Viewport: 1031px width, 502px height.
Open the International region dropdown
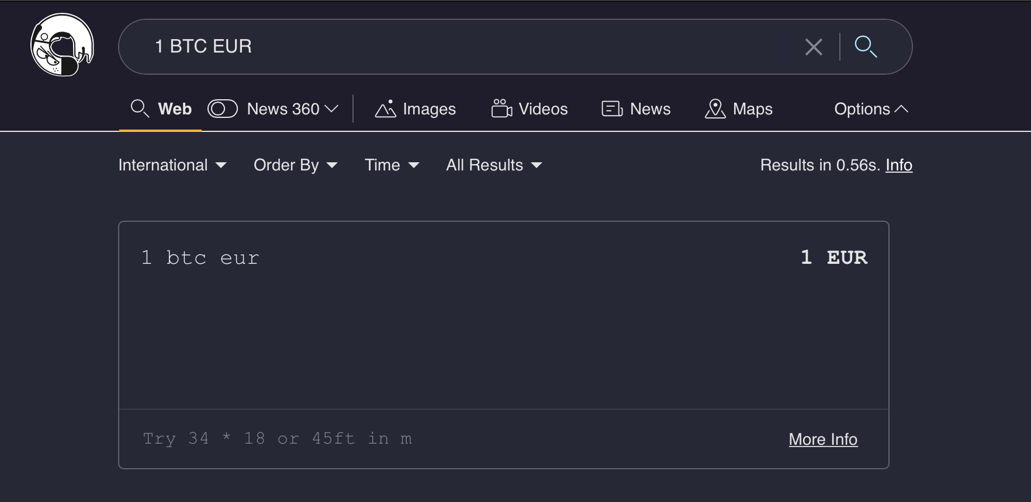pos(172,165)
